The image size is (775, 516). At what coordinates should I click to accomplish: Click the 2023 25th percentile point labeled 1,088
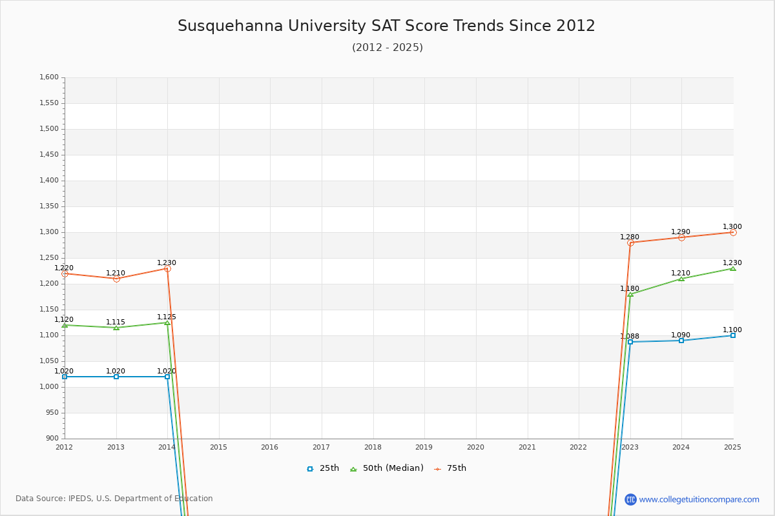click(630, 342)
